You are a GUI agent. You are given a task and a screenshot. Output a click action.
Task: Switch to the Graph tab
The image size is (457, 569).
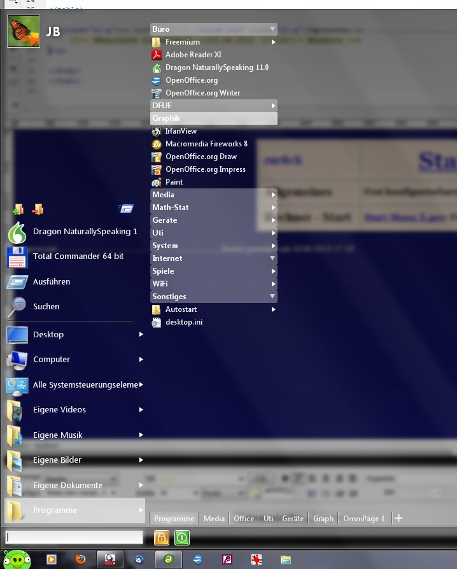323,519
